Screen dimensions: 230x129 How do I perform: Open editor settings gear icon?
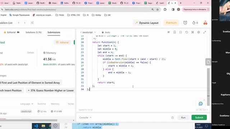[x=198, y=32]
